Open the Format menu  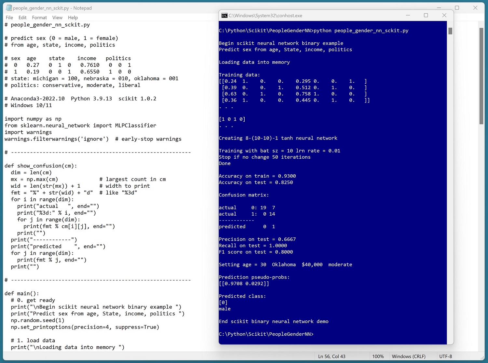tap(39, 18)
